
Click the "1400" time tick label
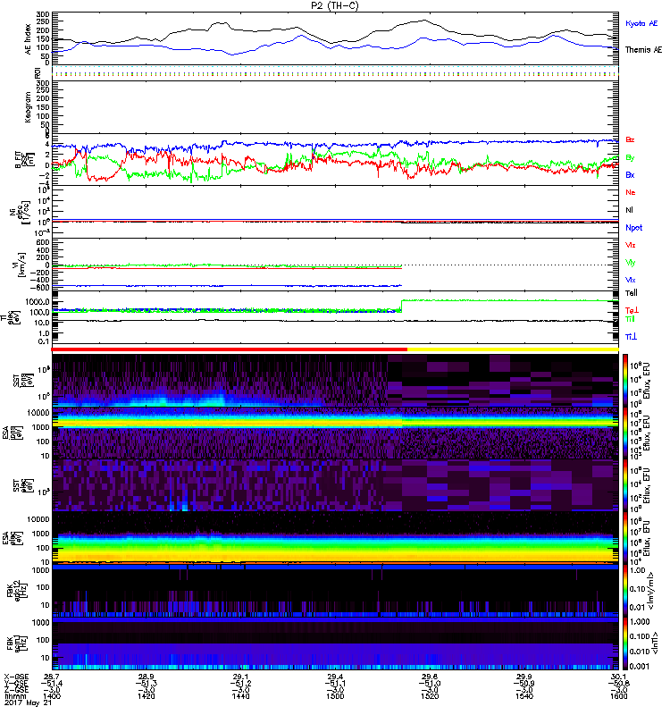point(52,696)
